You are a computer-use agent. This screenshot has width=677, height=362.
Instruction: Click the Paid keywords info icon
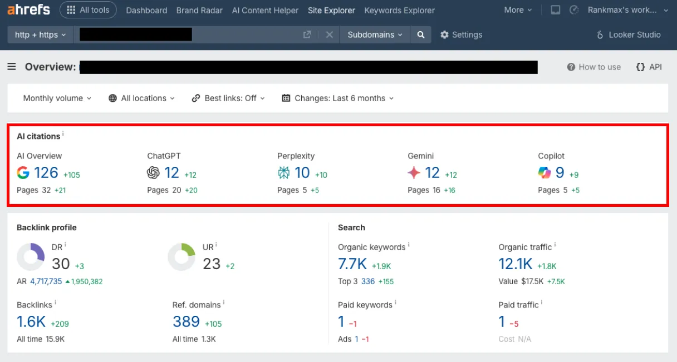pyautogui.click(x=396, y=303)
